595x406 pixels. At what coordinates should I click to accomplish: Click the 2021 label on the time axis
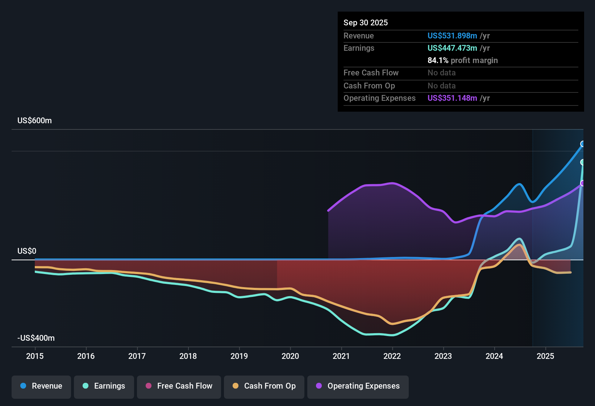pos(341,356)
